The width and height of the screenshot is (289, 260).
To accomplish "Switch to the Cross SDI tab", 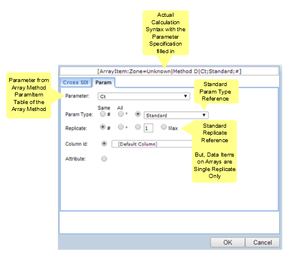I will point(76,83).
